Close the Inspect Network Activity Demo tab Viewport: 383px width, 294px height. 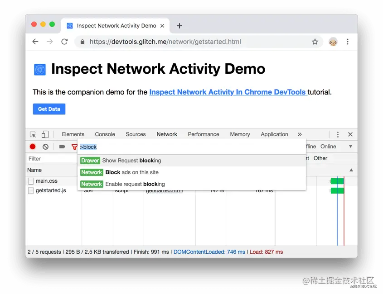coord(162,26)
